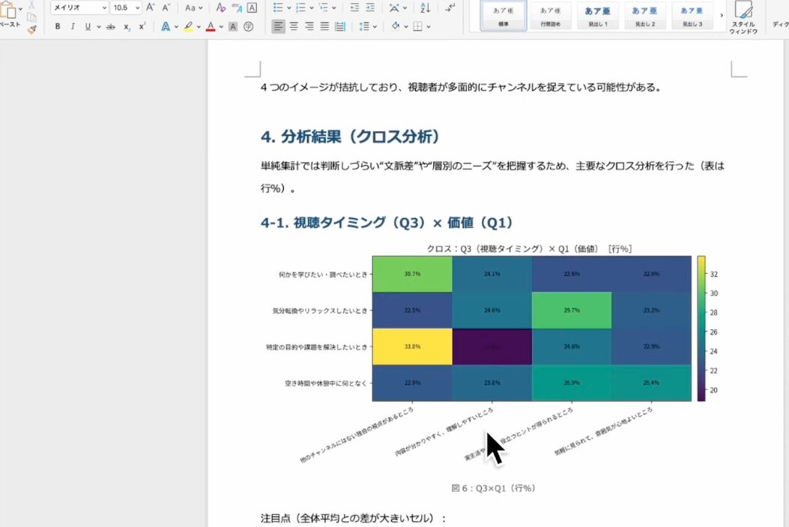Apply the 見出し 1 style
Screen dimensions: 789x527
point(596,16)
